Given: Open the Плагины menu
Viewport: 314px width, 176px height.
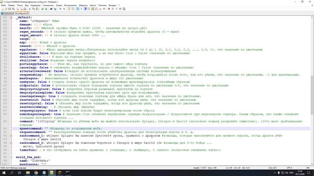Looking at the screenshot, I should (103, 5).
